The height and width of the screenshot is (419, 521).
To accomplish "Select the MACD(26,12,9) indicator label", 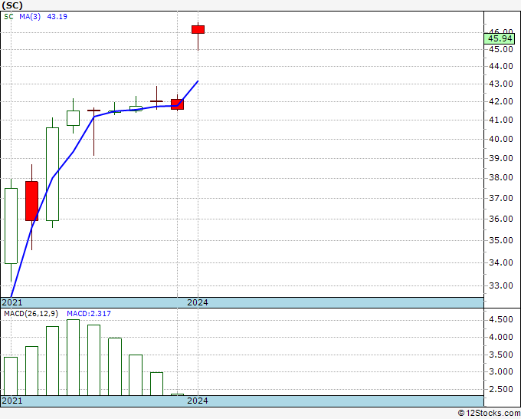I will tap(31, 314).
